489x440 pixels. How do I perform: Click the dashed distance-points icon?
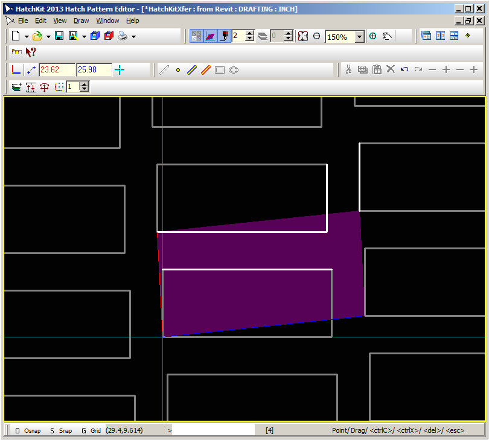pos(31,70)
